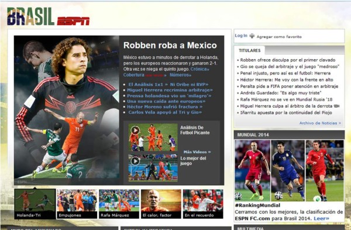This screenshot has width=351, height=230.
Task: Open Carlos Vela apoyó al Tri y Gio
Action: click(x=165, y=112)
